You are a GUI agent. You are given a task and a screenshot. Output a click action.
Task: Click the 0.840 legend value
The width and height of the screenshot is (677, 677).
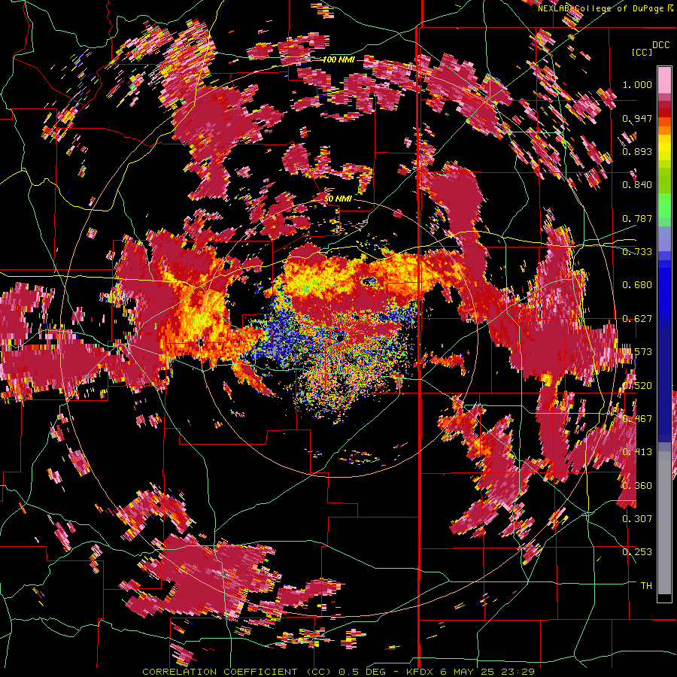[x=637, y=185]
